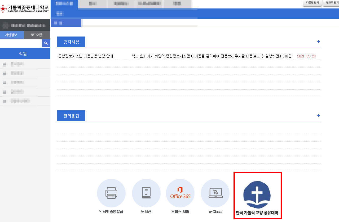The height and width of the screenshot is (222, 339).
Task: Click the notice date 2021-05-24
Action: point(306,56)
